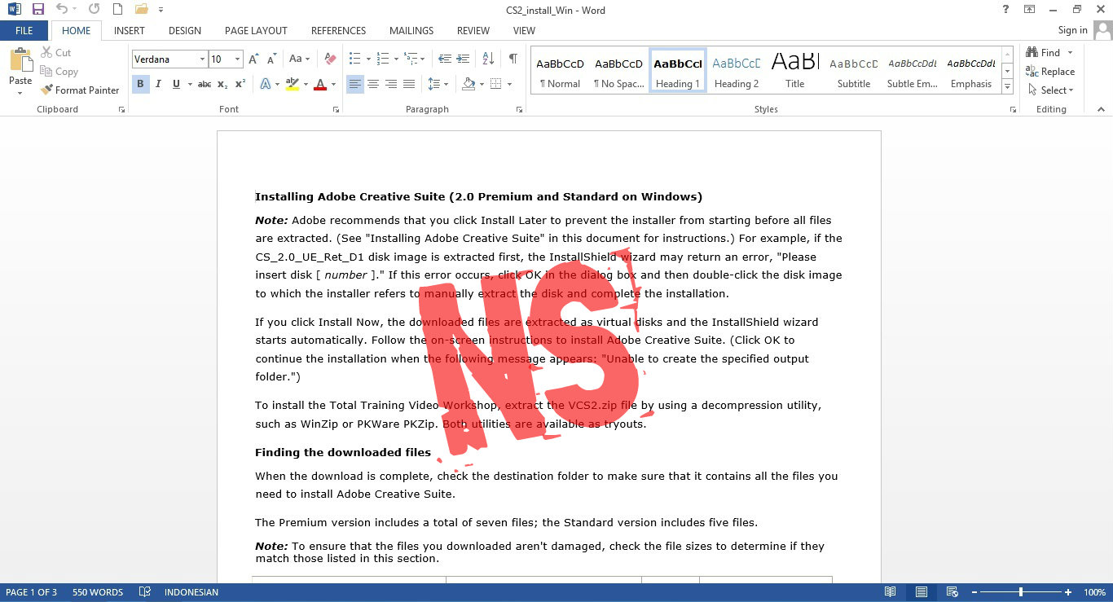1113x602 pixels.
Task: Expand the Paste options arrow
Action: point(20,92)
